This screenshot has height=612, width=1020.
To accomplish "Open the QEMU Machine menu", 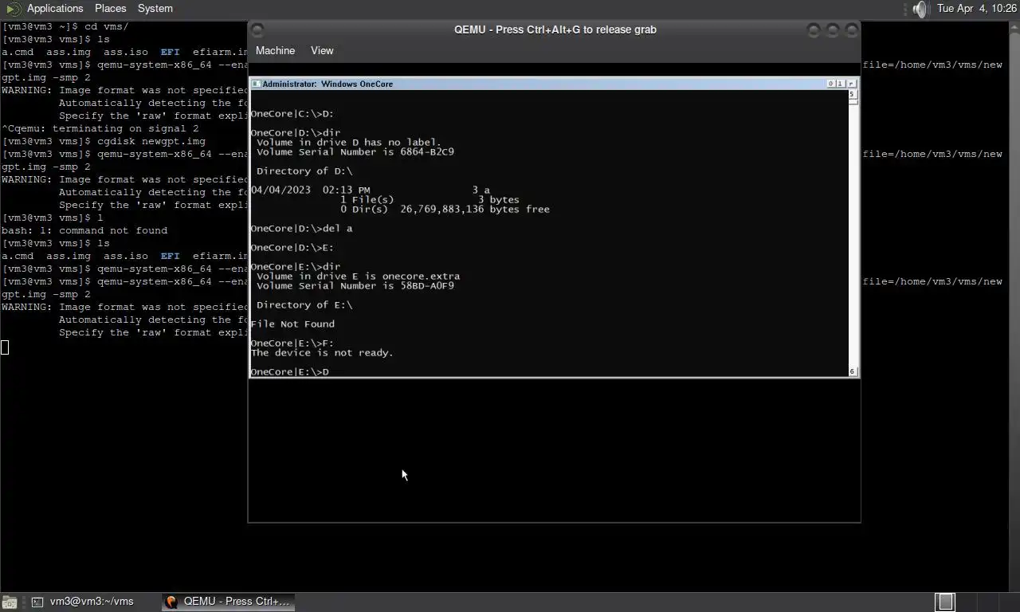I will [275, 50].
